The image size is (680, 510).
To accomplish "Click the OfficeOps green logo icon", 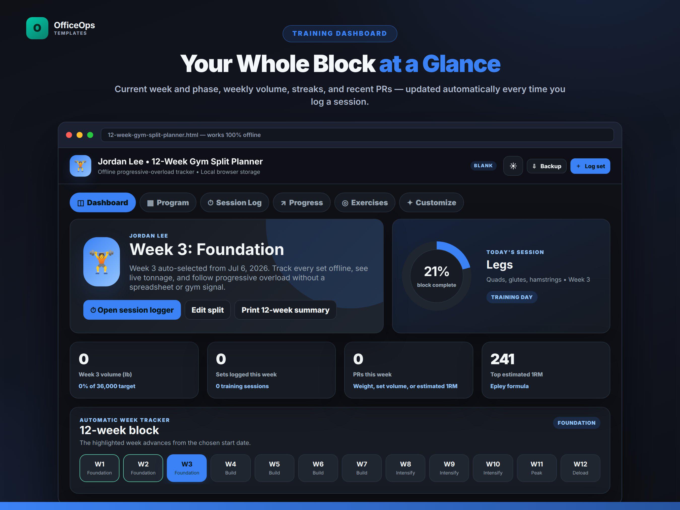I will tap(37, 28).
